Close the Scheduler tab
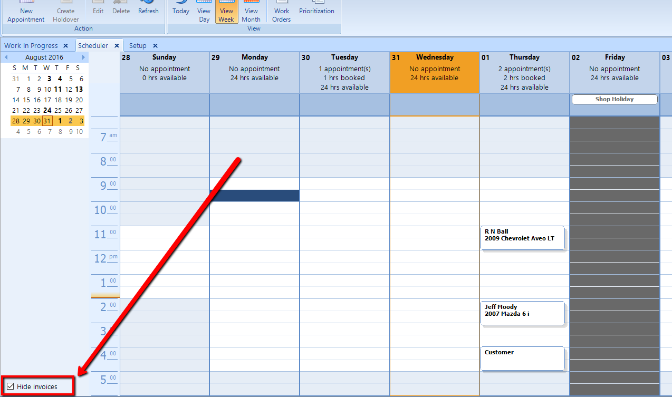Screen dimensions: 672x397 click(117, 46)
